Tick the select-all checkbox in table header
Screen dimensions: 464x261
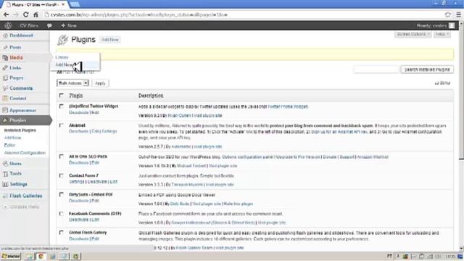(61, 95)
